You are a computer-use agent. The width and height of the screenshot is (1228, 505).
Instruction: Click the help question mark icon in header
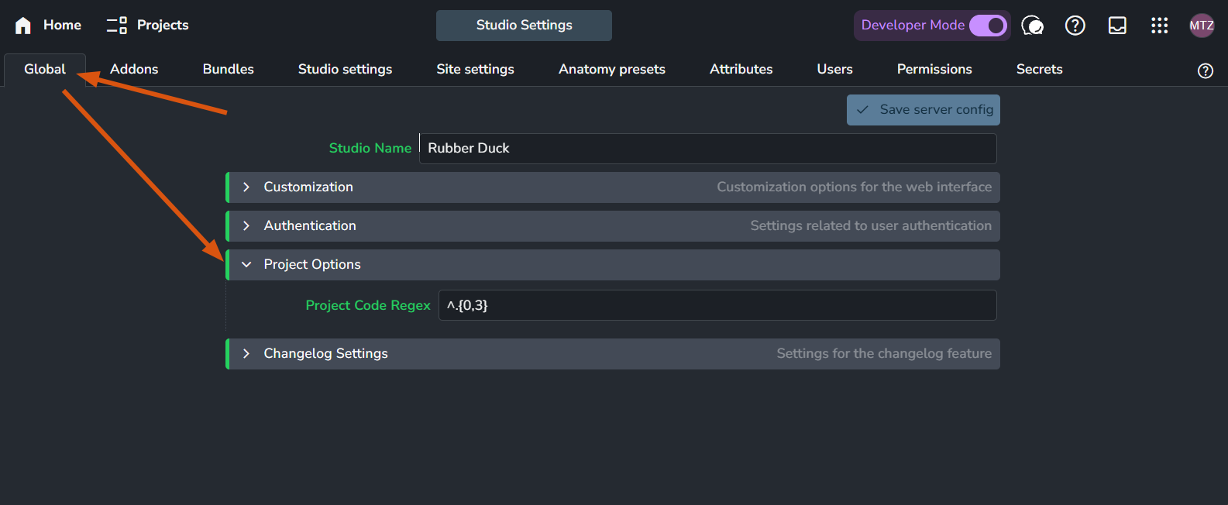(1075, 26)
